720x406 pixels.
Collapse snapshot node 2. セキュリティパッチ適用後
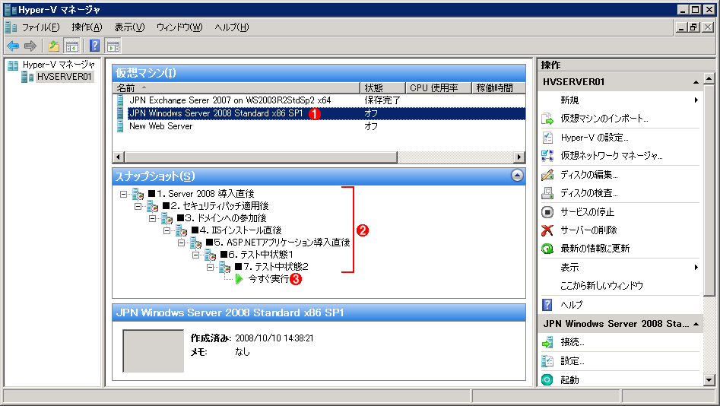tap(138, 206)
